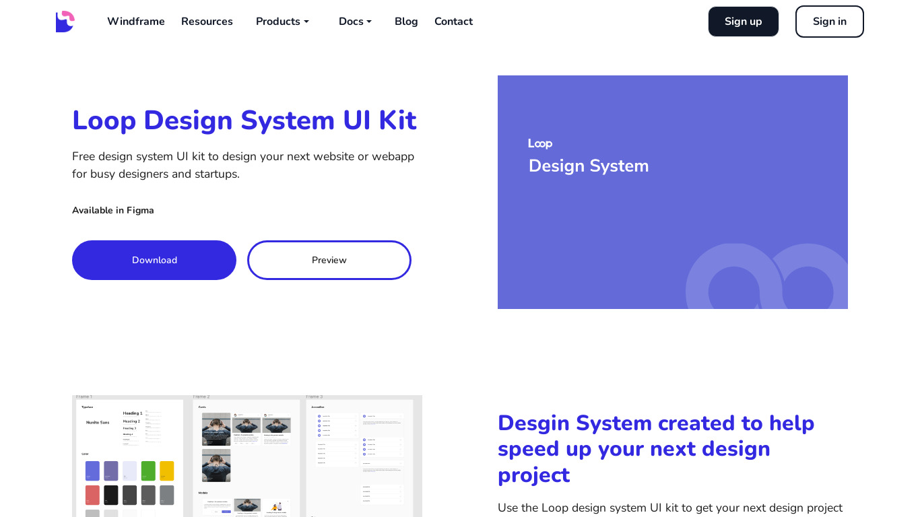Click 'Nunito Sans' typeface label in preview
Viewport: 920px width, 517px height.
98,422
